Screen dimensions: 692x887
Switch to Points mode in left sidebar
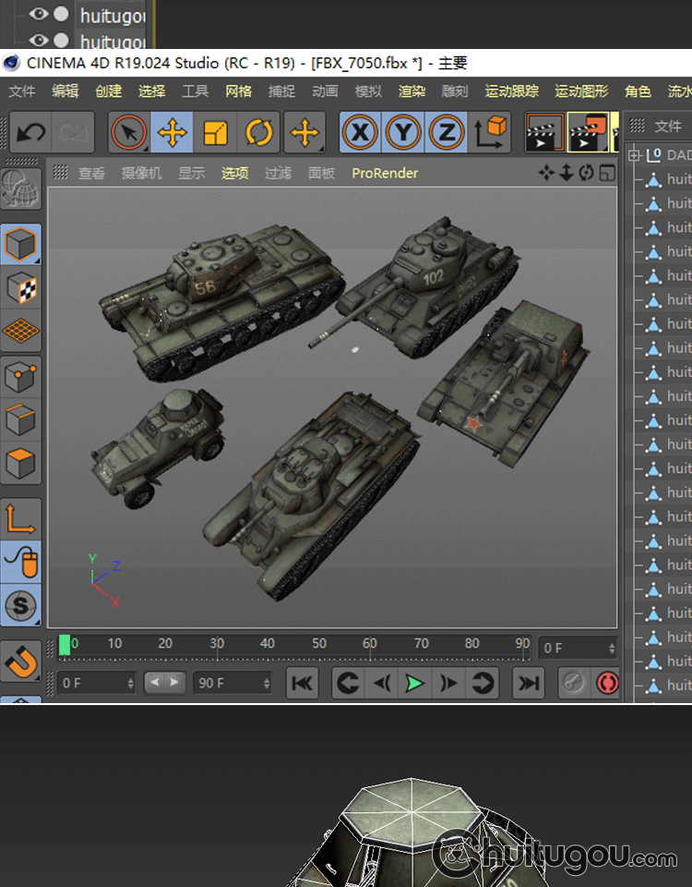21,376
